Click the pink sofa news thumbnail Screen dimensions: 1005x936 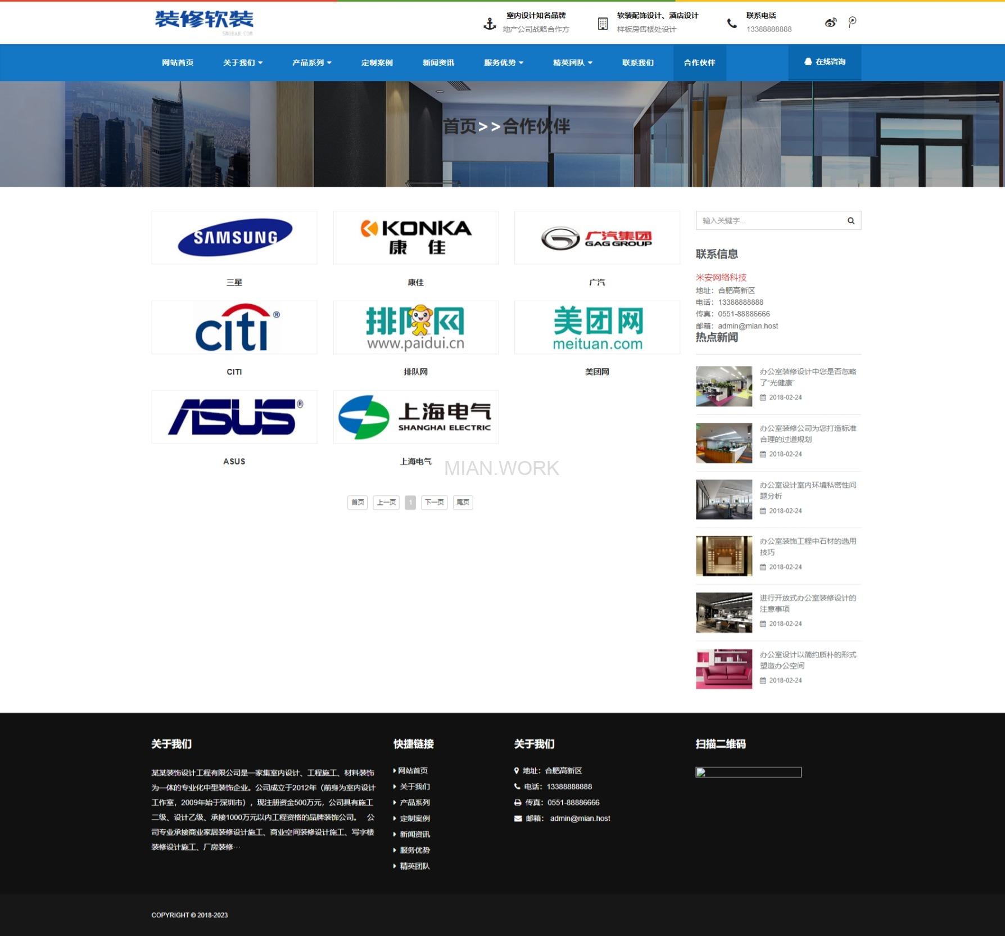pos(724,669)
